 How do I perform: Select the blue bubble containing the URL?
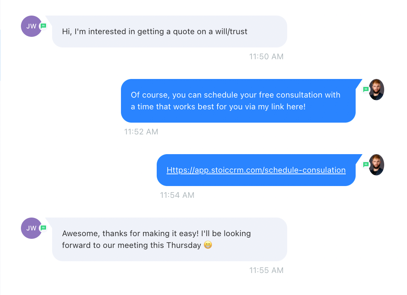(x=256, y=170)
